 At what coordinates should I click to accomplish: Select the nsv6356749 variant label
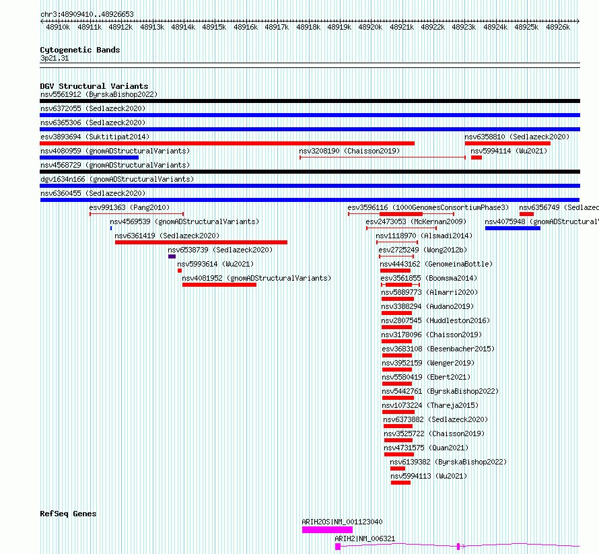(x=559, y=207)
